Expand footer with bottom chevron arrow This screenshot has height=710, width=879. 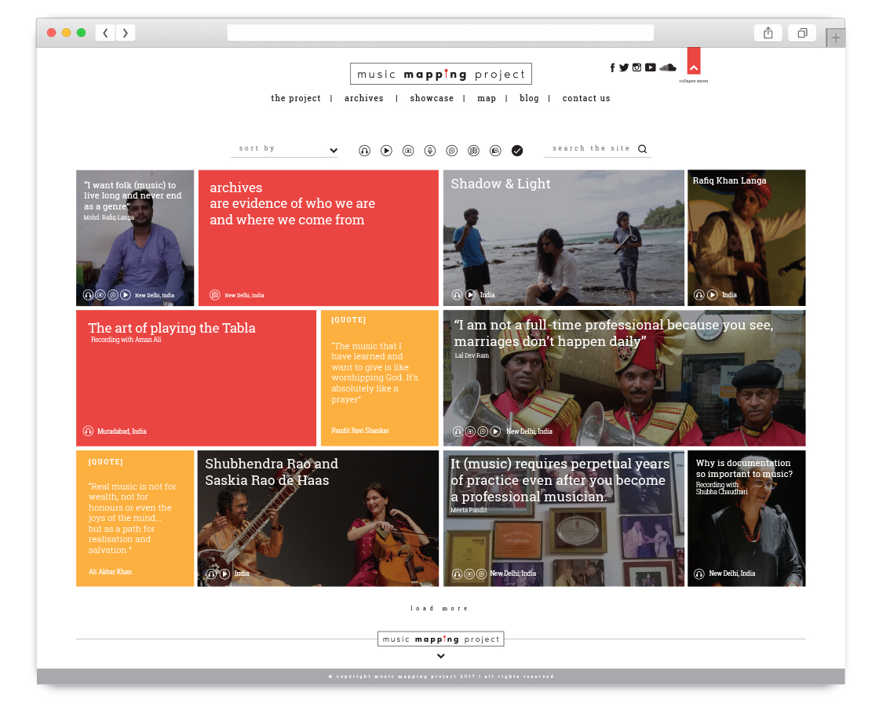(441, 656)
